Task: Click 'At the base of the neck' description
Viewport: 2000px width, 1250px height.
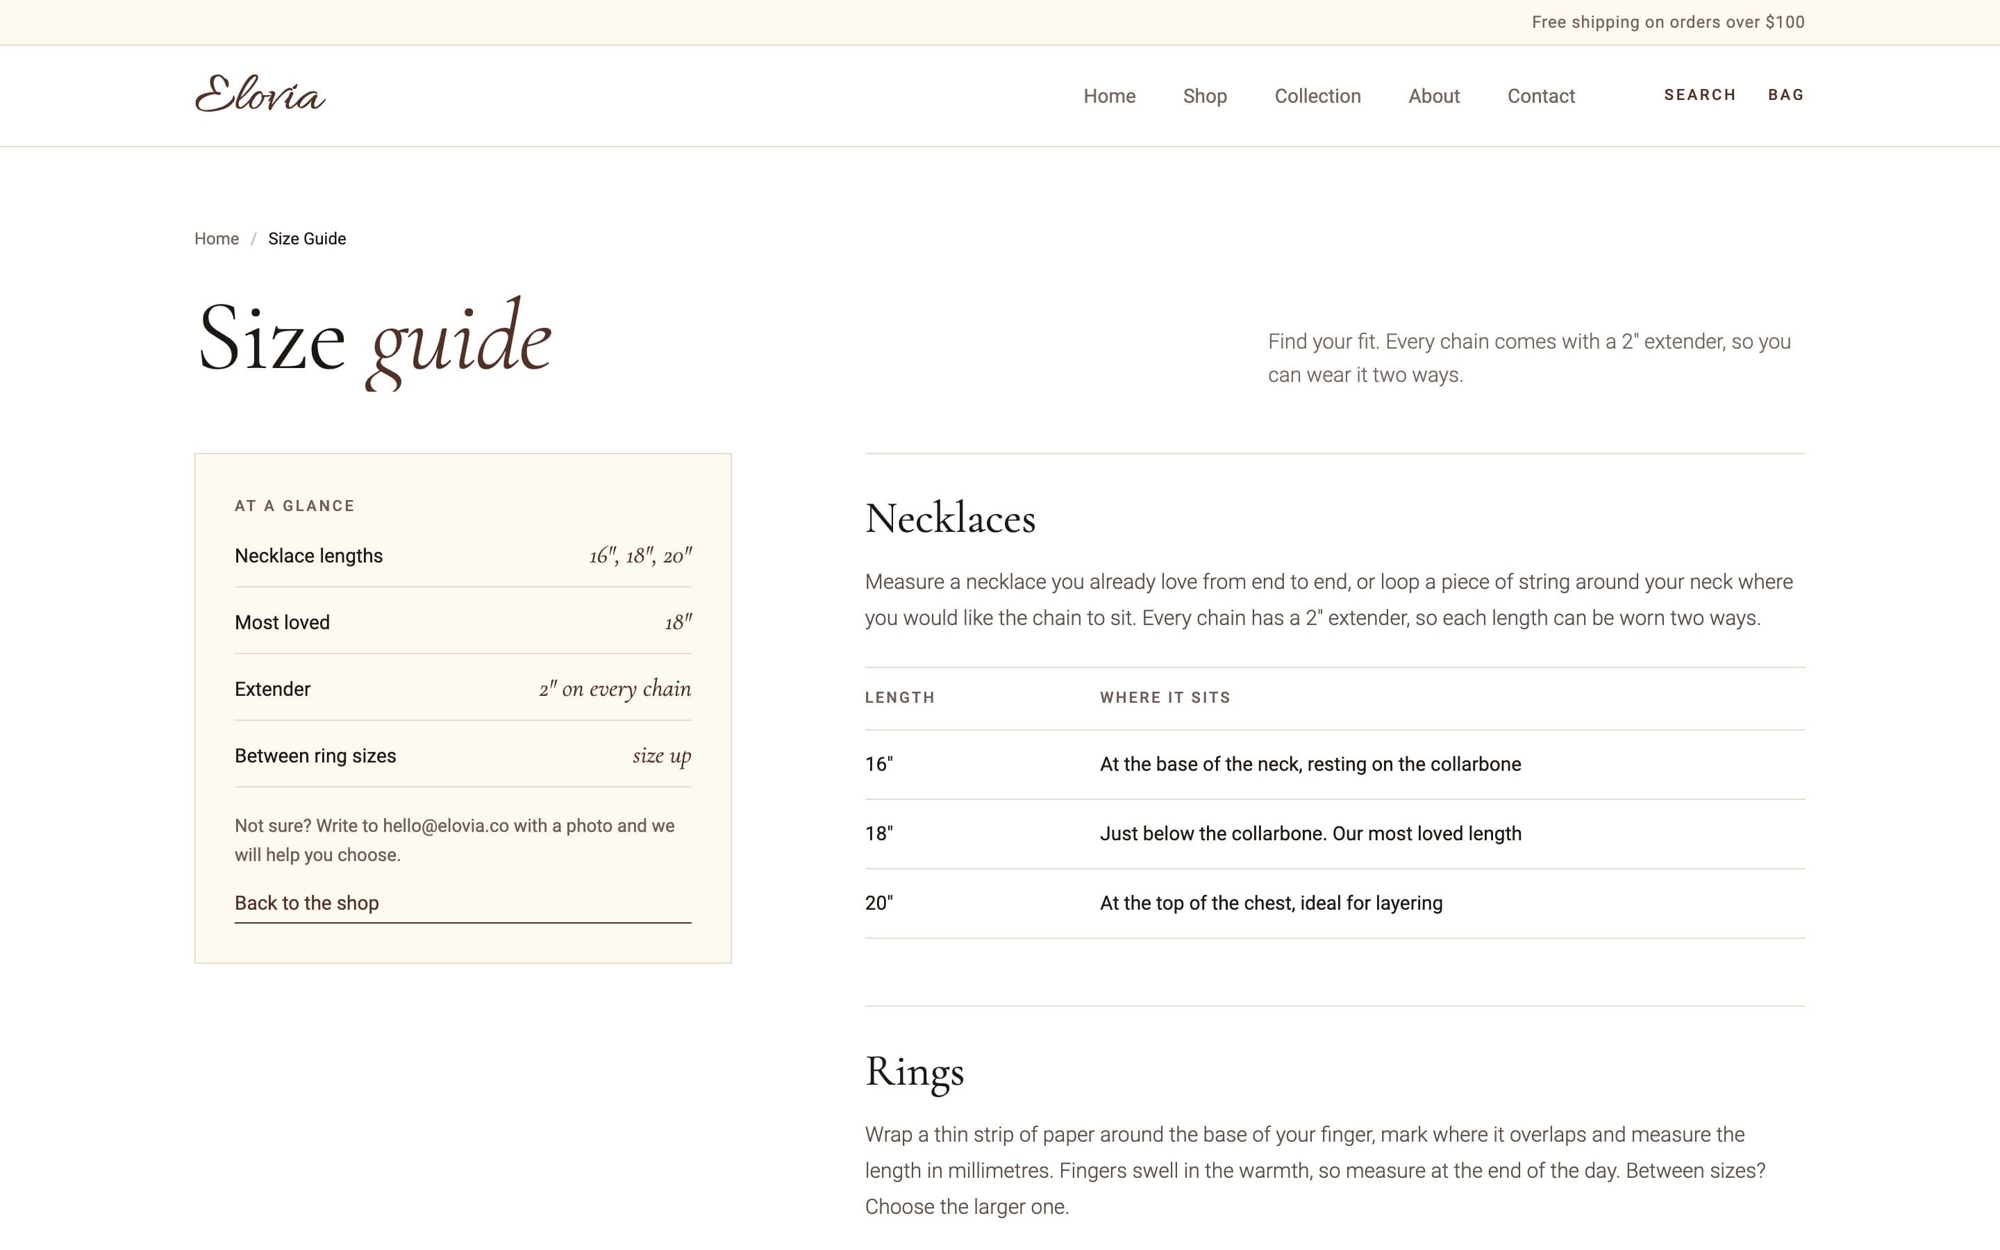Action: [x=1310, y=764]
